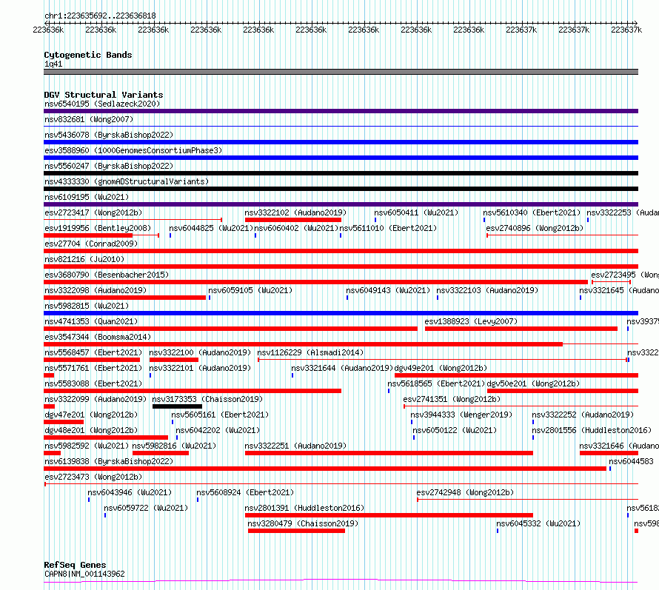Screen dimensions: 659x590
Task: Select nsv5982816 (Wu2021) label
Action: [x=174, y=446]
